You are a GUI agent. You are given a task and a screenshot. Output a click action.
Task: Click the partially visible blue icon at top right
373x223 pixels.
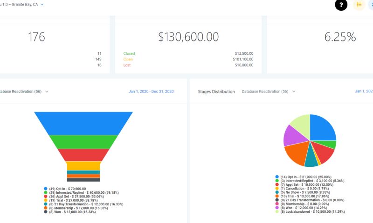click(371, 5)
